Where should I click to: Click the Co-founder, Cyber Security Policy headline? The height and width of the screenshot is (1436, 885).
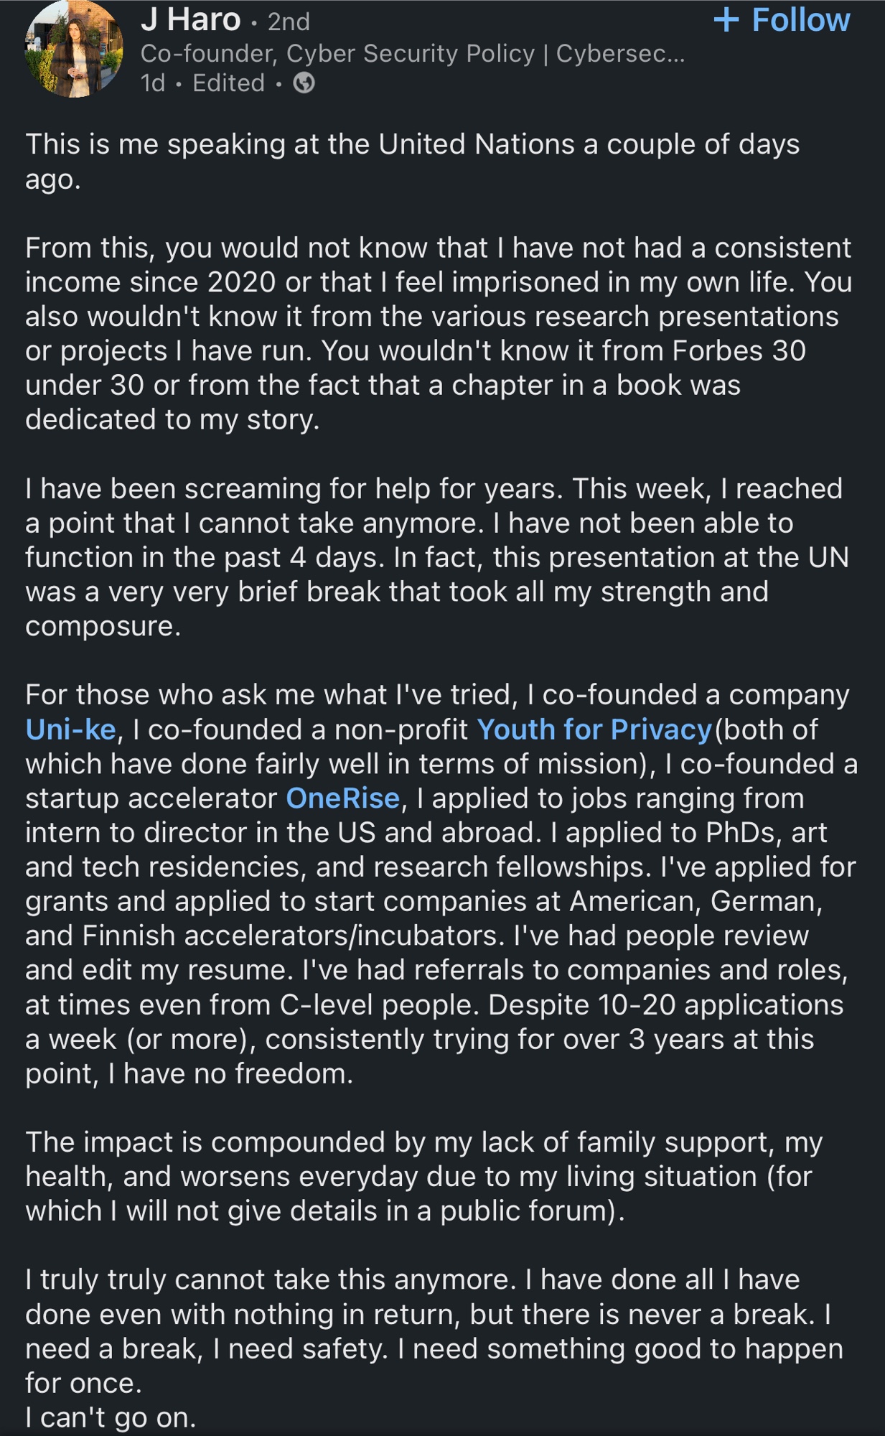[412, 53]
